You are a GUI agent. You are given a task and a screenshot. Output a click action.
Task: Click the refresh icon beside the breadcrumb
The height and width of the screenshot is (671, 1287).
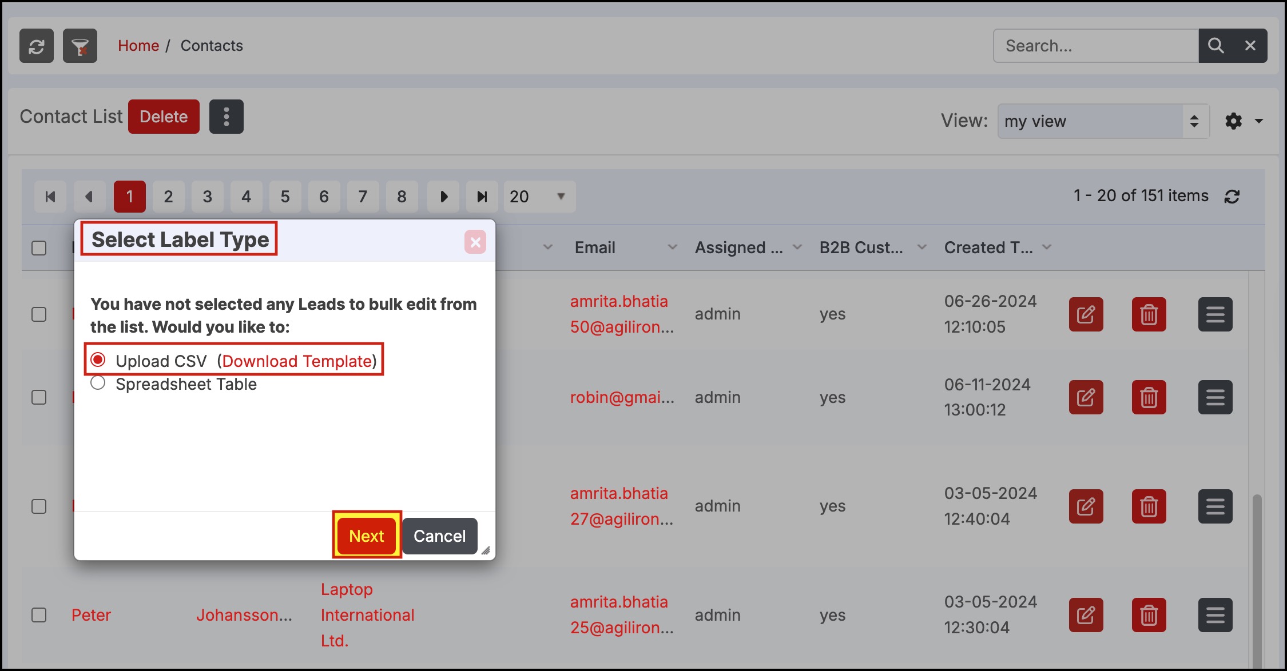click(x=37, y=46)
